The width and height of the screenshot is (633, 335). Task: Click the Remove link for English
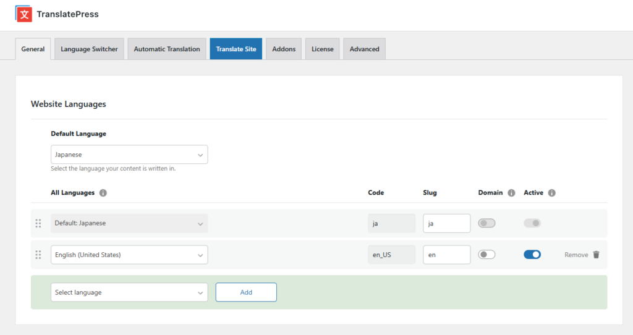click(x=576, y=255)
